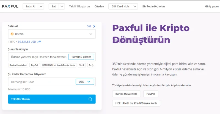The width and height of the screenshot is (220, 114).
Task: Click the Paxful logo
Action: (10, 6)
